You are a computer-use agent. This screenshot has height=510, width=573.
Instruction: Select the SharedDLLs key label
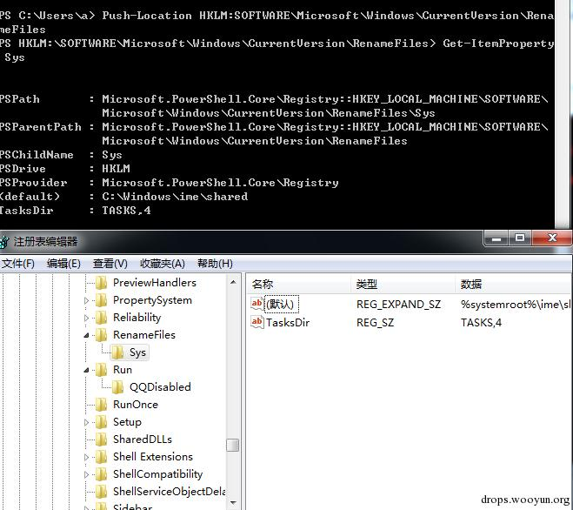tap(142, 440)
